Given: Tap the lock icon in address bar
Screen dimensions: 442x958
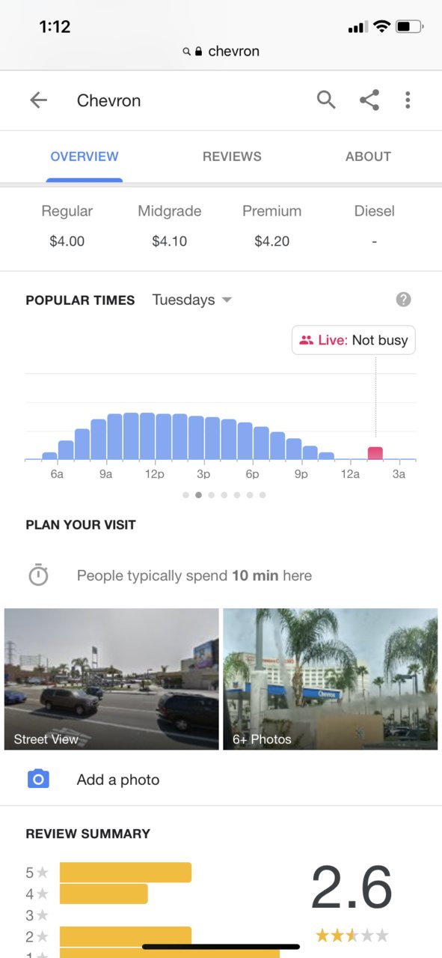Looking at the screenshot, I should 198,52.
